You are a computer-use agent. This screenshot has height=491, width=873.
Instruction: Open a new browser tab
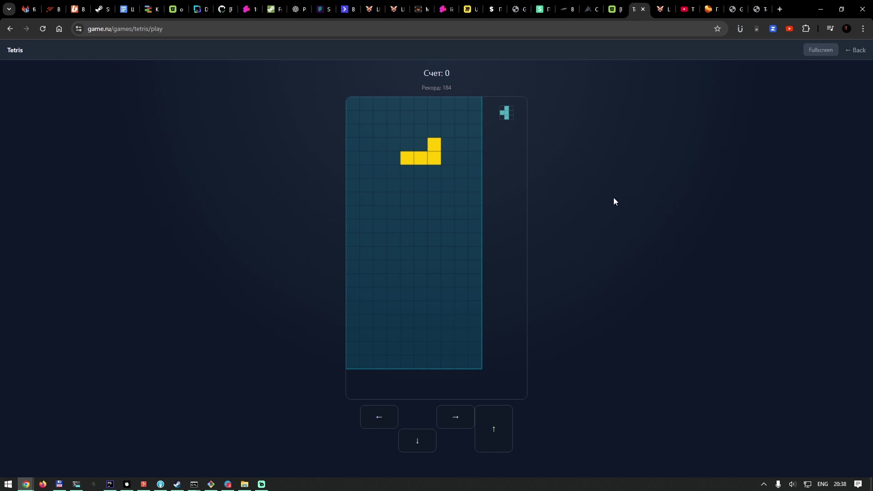(x=780, y=9)
